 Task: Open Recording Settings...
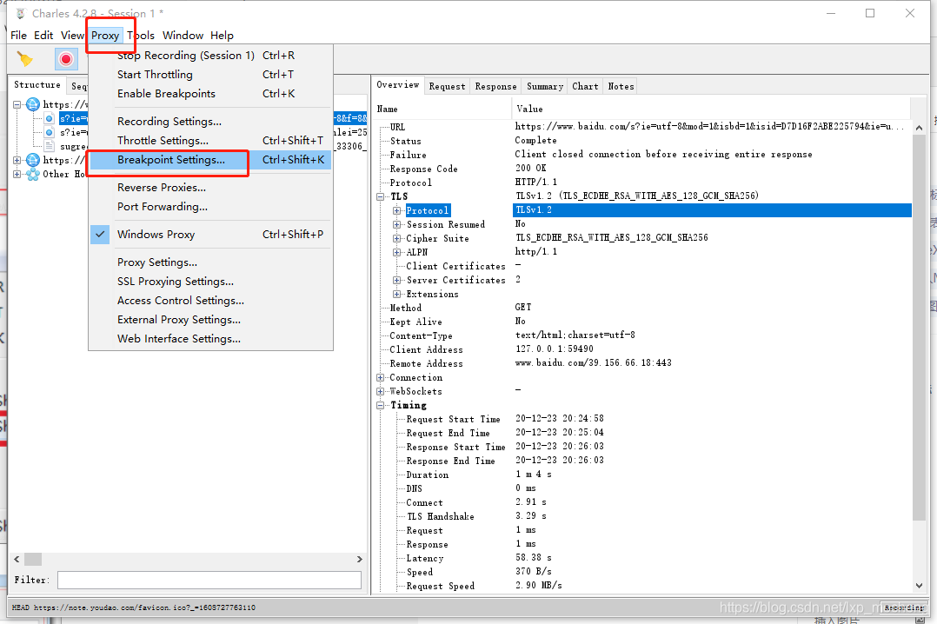(x=210, y=122)
